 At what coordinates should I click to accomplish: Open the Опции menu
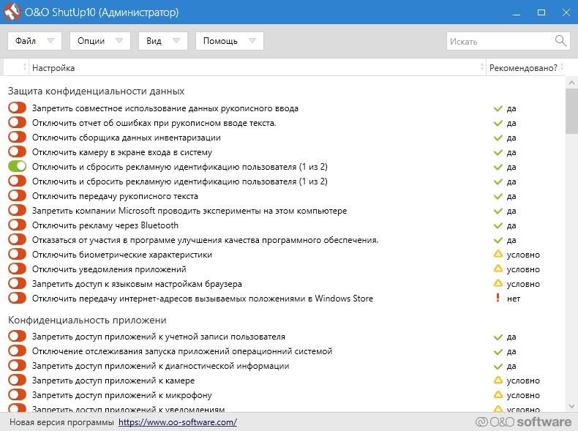click(100, 40)
